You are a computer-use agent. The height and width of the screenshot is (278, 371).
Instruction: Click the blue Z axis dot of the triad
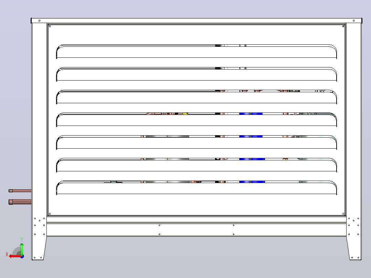[x=22, y=256]
